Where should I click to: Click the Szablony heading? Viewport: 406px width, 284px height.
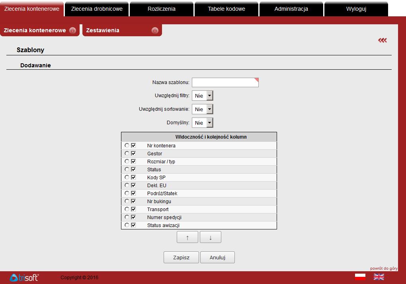(31, 50)
